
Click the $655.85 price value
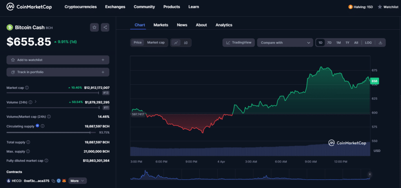[29, 42]
